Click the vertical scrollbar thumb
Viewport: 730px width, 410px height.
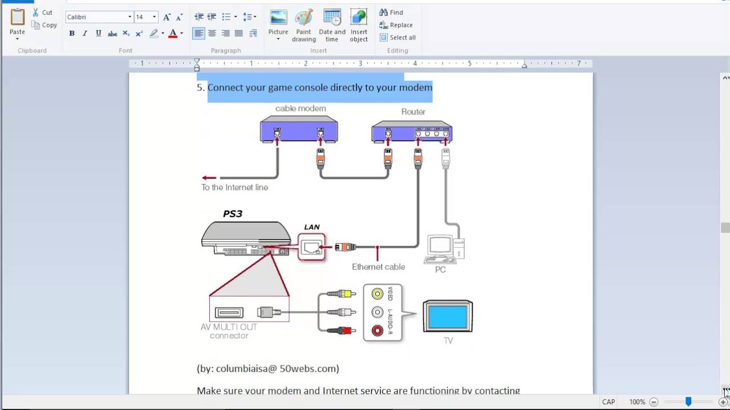point(725,228)
